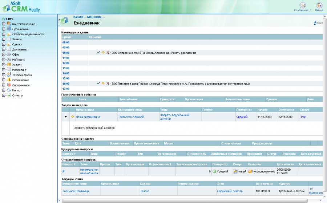Expand the Объекты недвижимости tree node
The image size is (327, 203).
click(4, 34)
